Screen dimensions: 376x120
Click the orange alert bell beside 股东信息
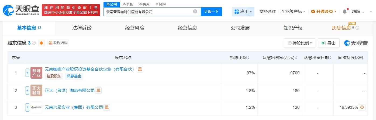42,43
